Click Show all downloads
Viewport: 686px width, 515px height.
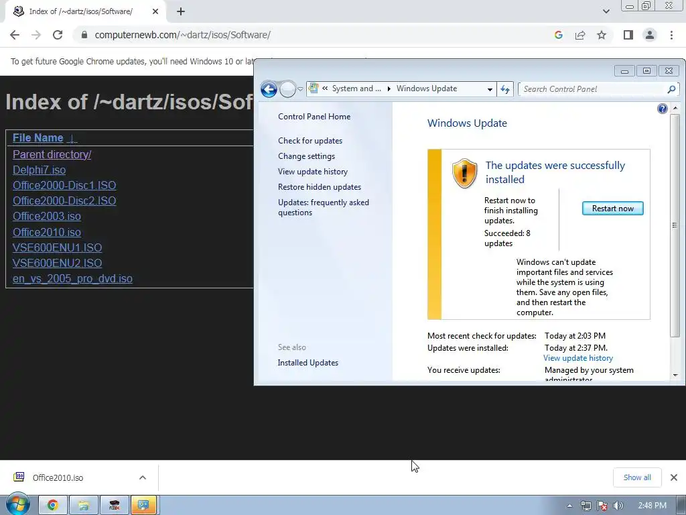coord(637,477)
